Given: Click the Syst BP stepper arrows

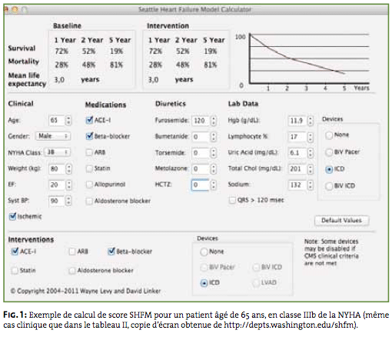Looking at the screenshot, I should click(x=68, y=201).
